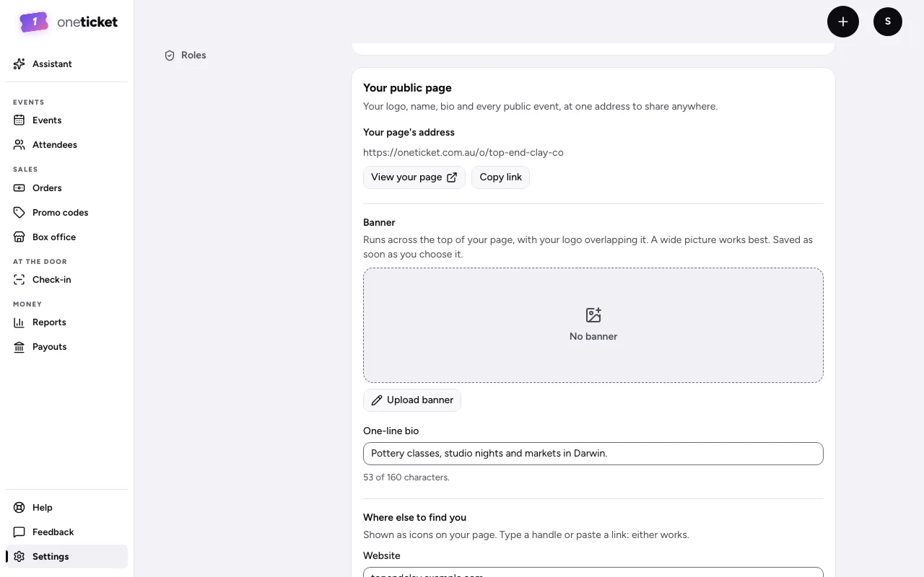Image resolution: width=924 pixels, height=577 pixels.
Task: Select Roles in settings navigation
Action: click(193, 56)
